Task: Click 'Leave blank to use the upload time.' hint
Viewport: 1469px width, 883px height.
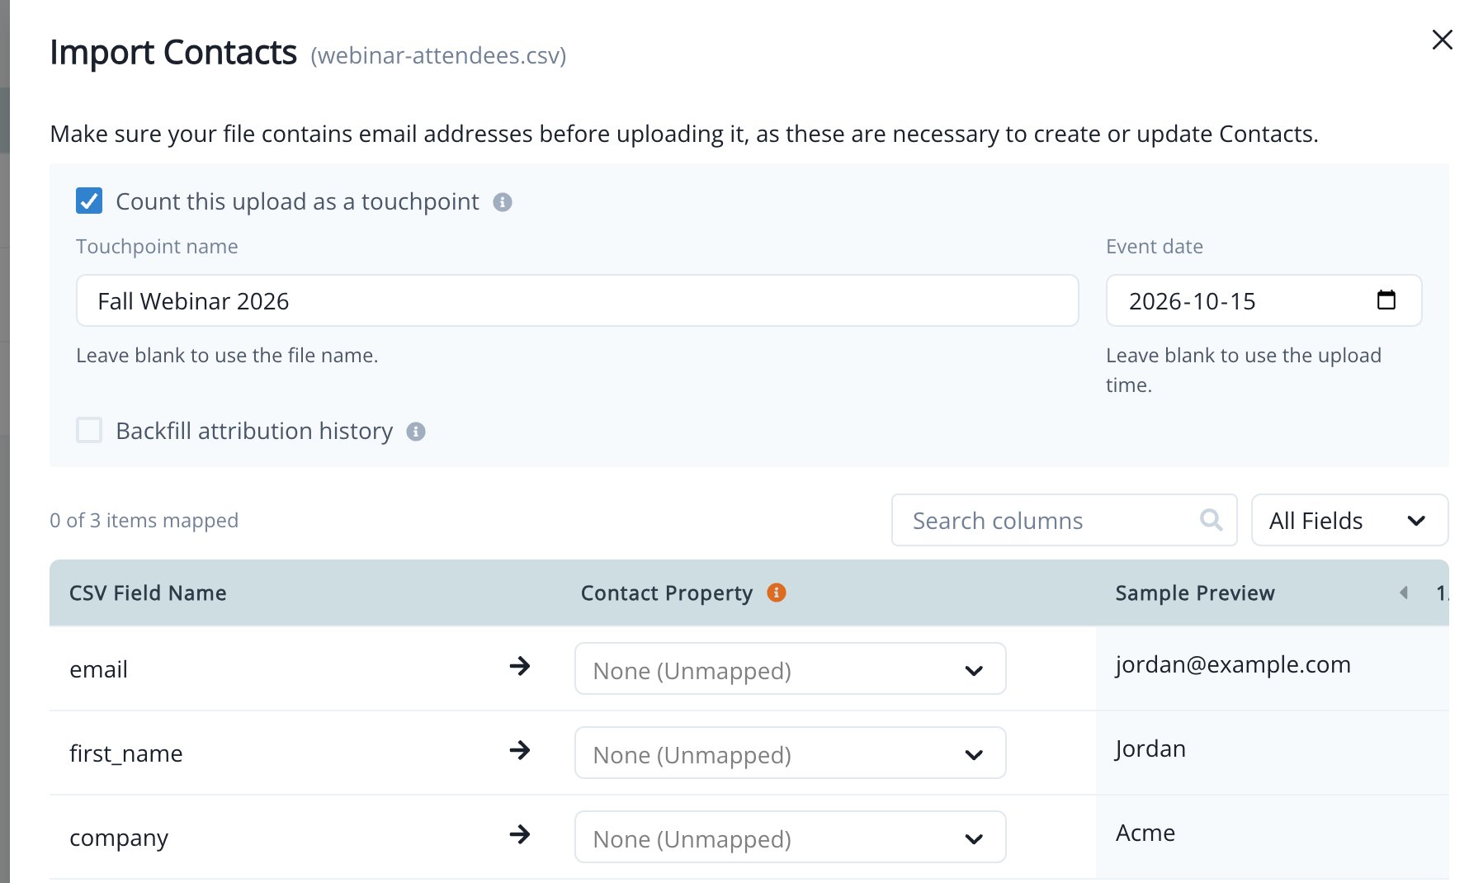Action: coord(1244,371)
